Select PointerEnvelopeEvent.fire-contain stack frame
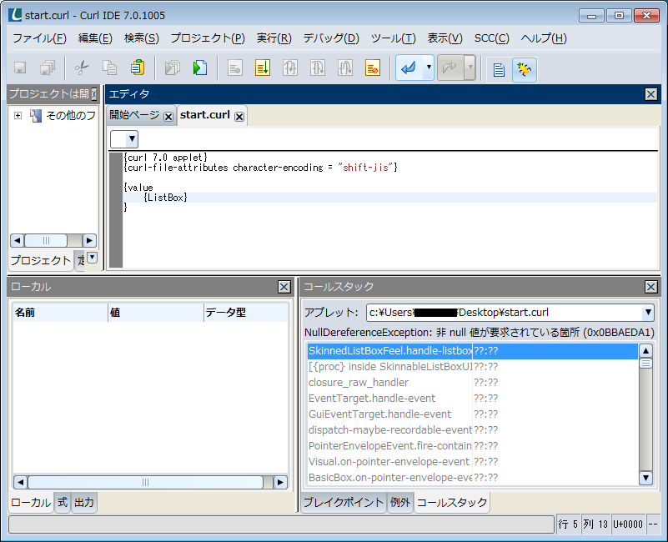 click(x=473, y=446)
